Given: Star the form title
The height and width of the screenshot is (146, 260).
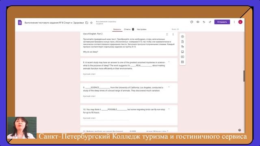Looking at the screenshot, I should [x=91, y=23].
